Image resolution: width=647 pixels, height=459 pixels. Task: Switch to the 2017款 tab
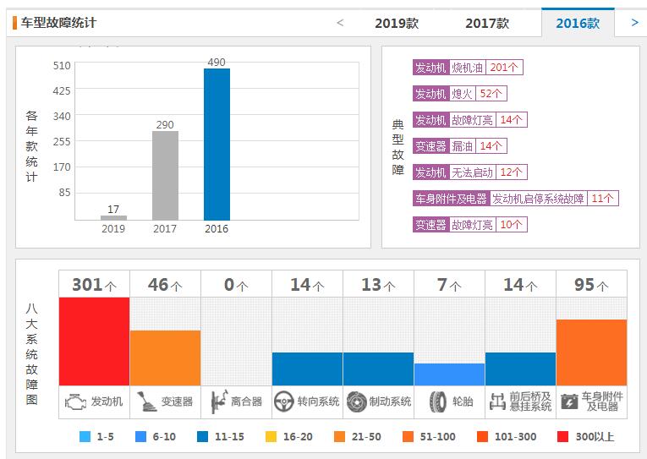(x=487, y=23)
